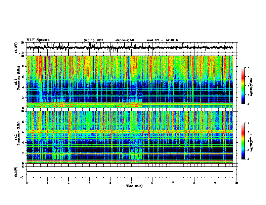Click the ch.1 waveform trace panel
The height and width of the screenshot is (205, 266).
point(131,48)
